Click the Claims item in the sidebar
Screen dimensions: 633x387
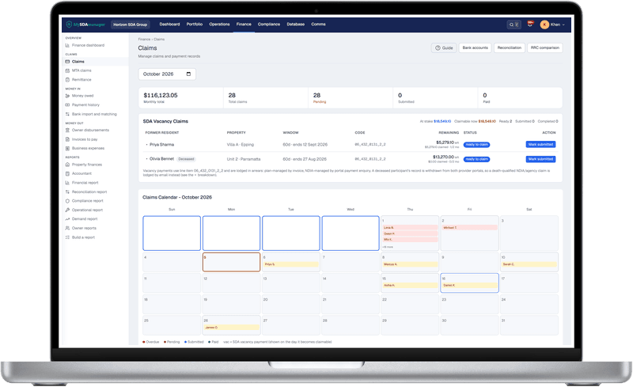(x=96, y=62)
